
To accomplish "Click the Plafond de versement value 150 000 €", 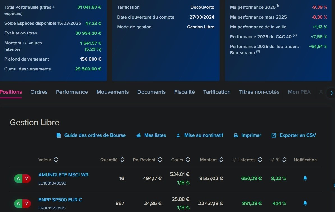I will [91, 59].
